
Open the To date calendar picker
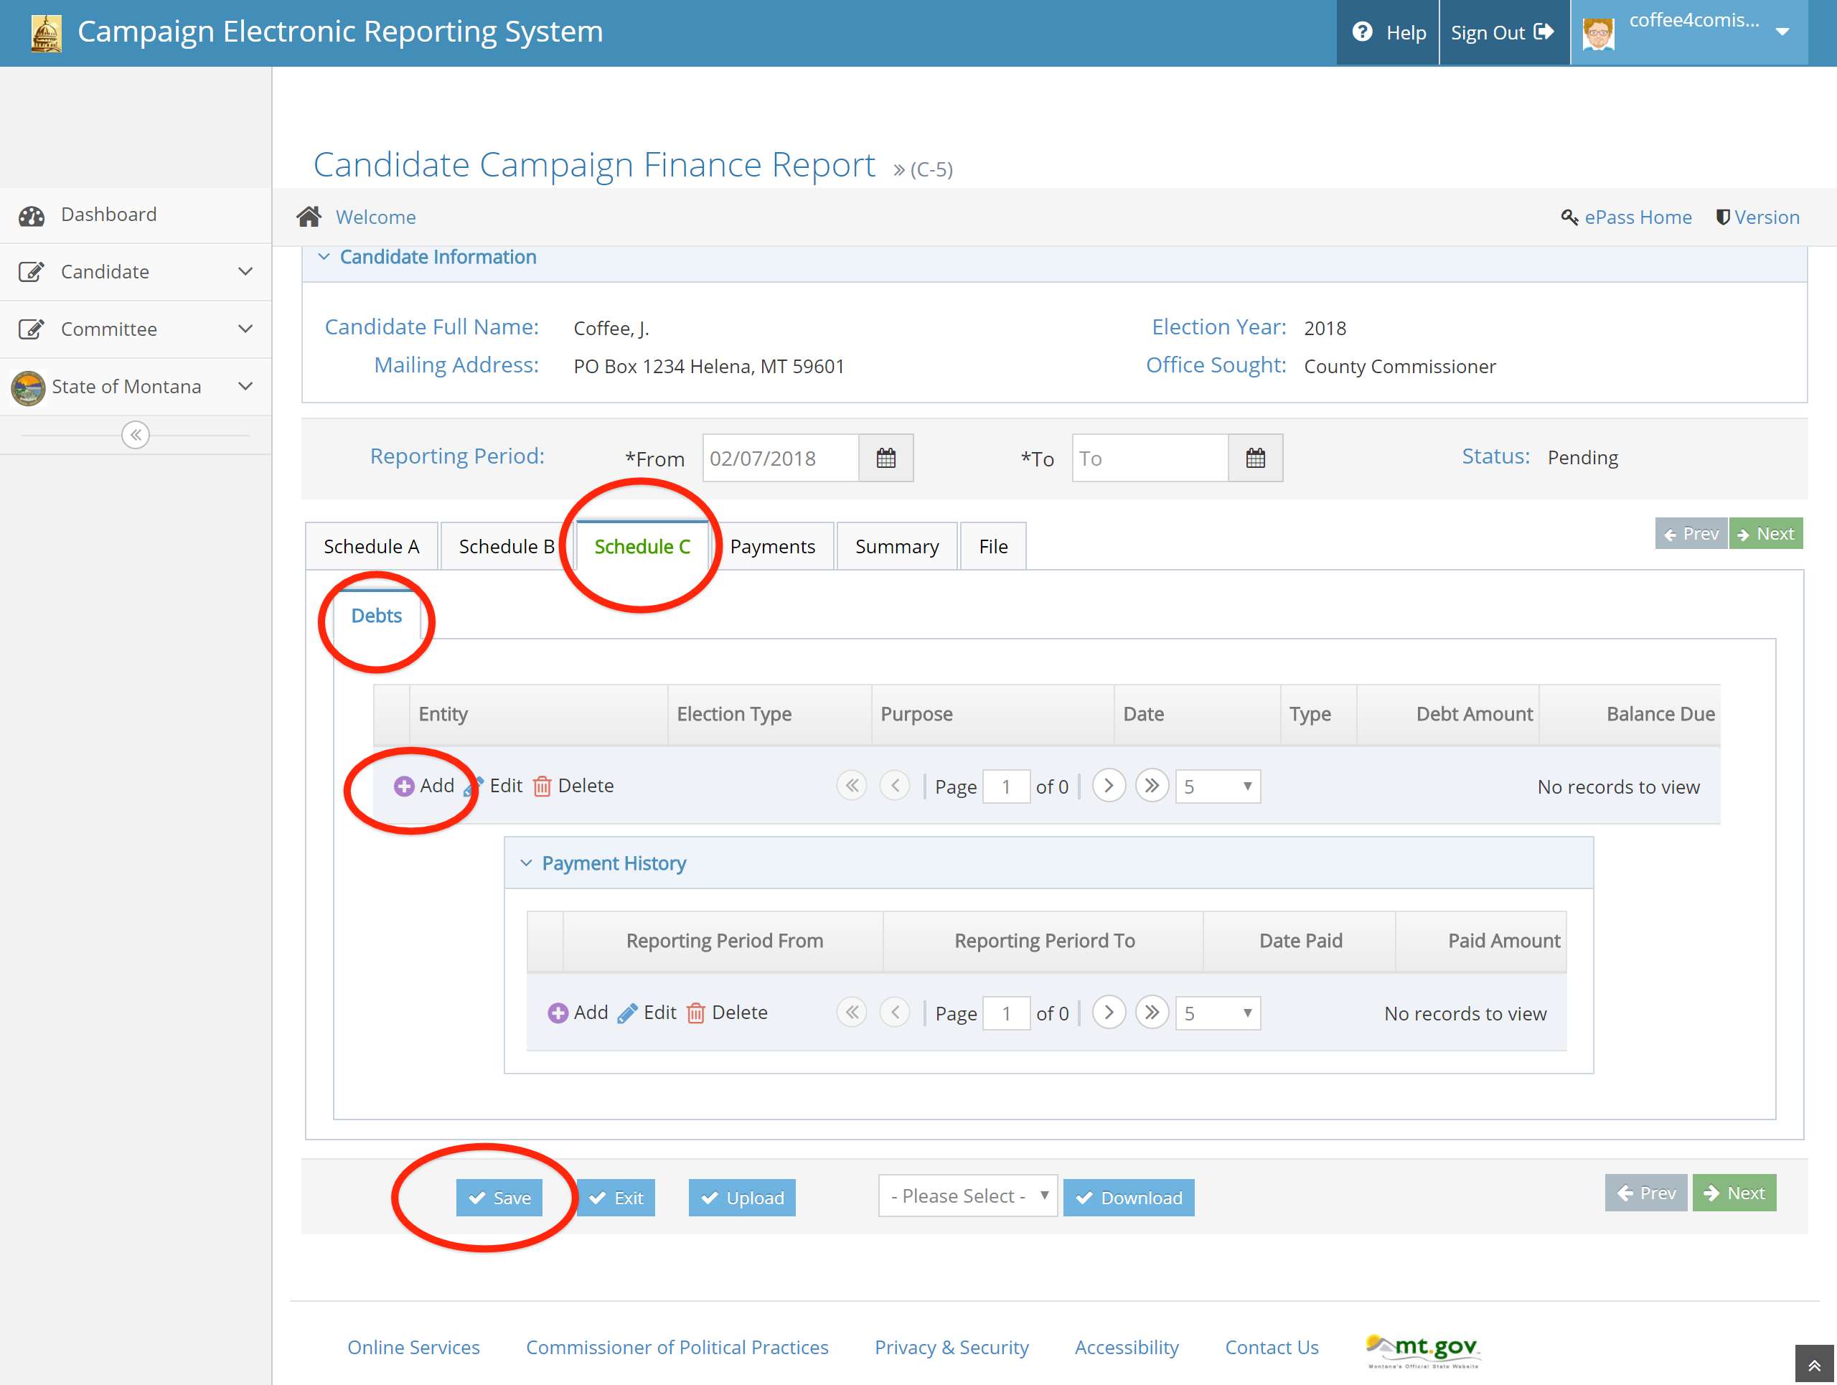1255,459
